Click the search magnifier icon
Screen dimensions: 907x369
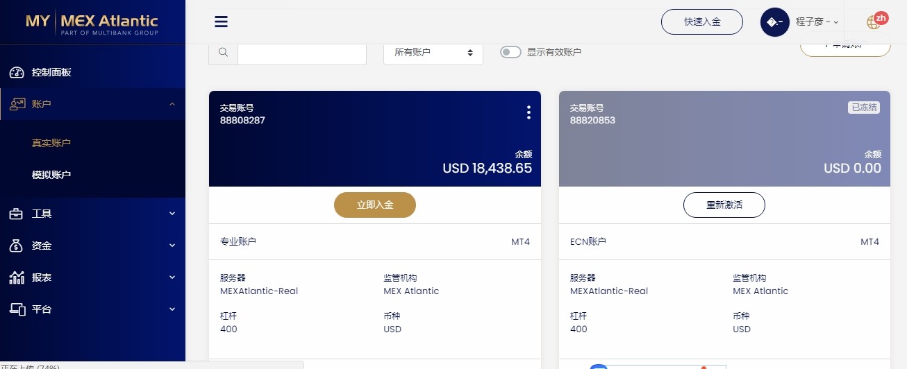pos(223,52)
